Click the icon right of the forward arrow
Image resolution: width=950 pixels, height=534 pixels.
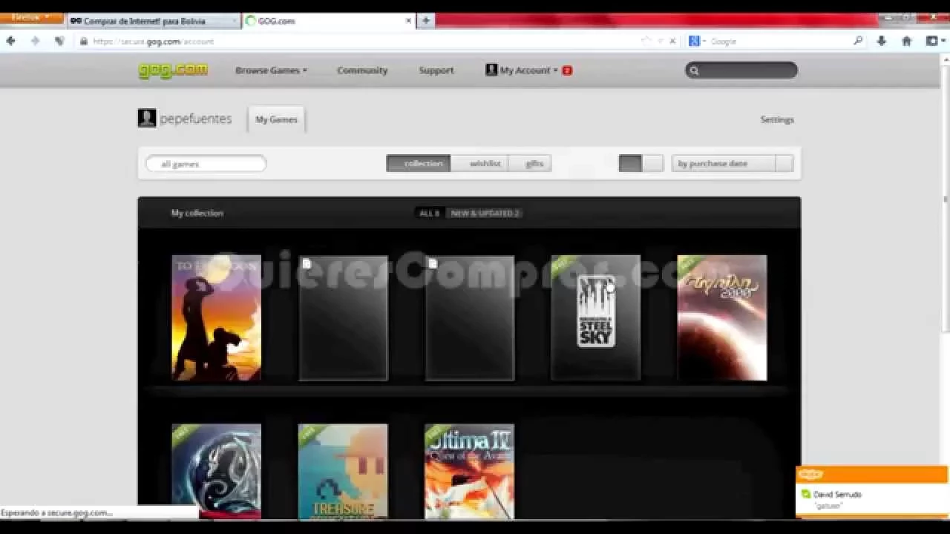click(x=59, y=42)
